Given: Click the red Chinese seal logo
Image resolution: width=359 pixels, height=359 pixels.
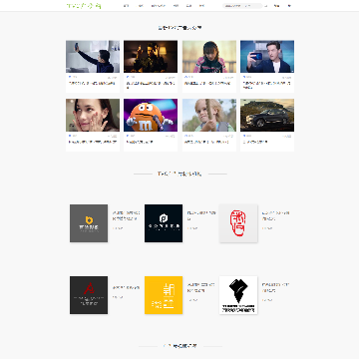Looking at the screenshot, I should (238, 223).
